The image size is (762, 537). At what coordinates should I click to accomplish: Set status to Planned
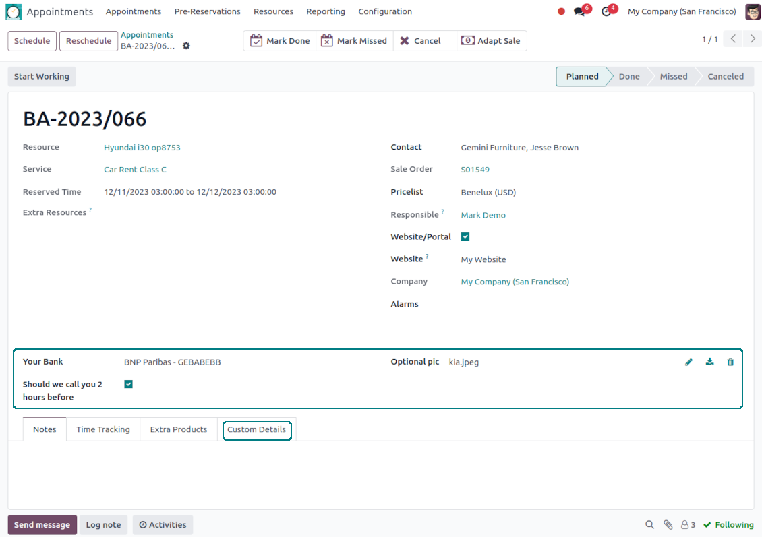[582, 77]
